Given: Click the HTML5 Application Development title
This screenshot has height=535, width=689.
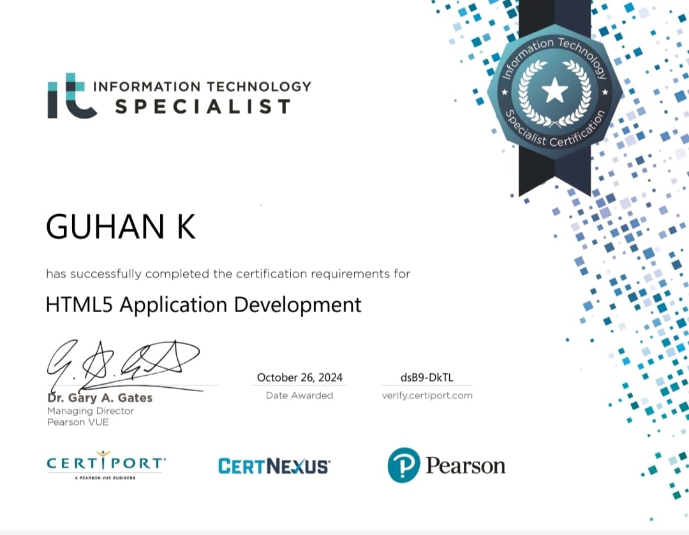Looking at the screenshot, I should [x=204, y=304].
